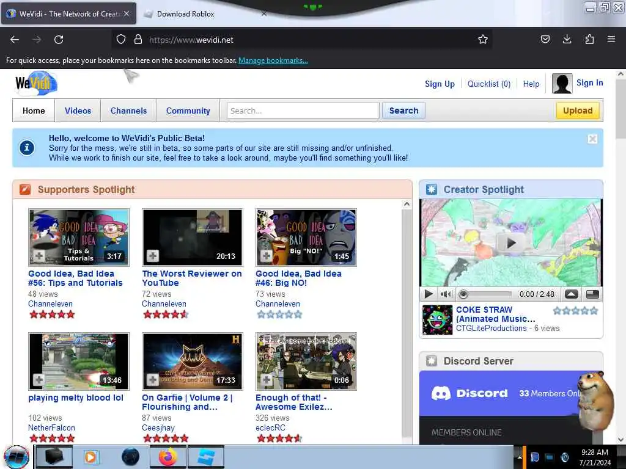Open Good Idea Bad Idea #56 title

pyautogui.click(x=75, y=278)
